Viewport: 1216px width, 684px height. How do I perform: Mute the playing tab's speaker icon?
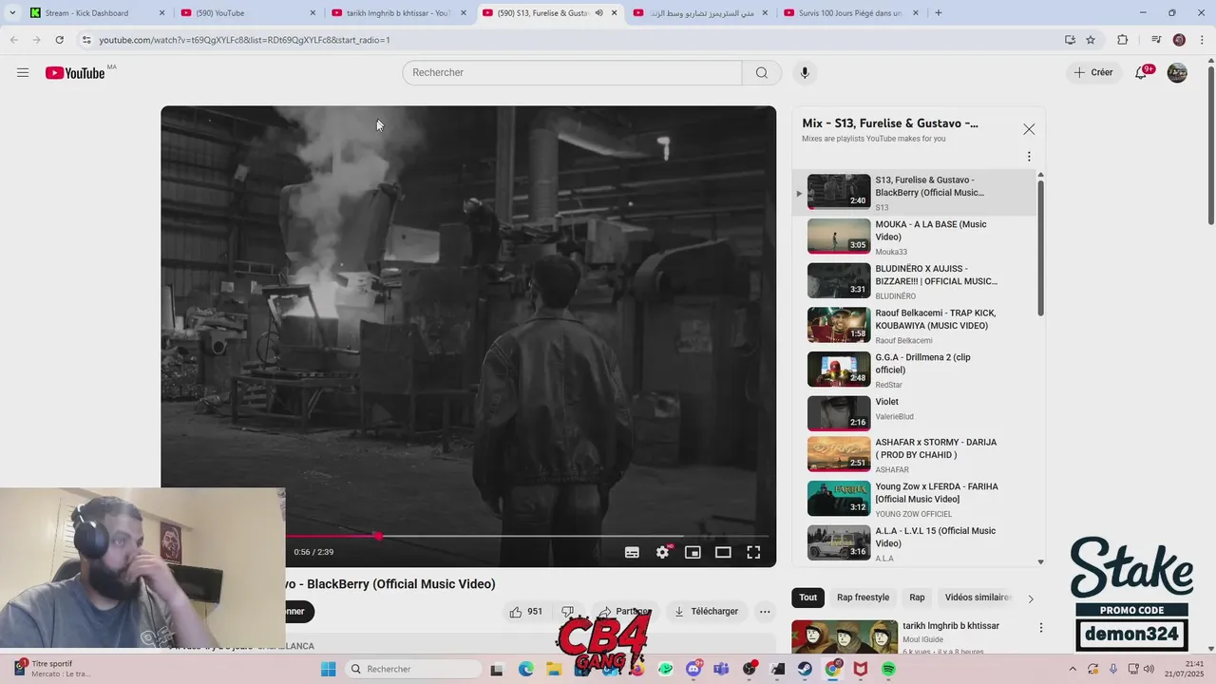[598, 13]
